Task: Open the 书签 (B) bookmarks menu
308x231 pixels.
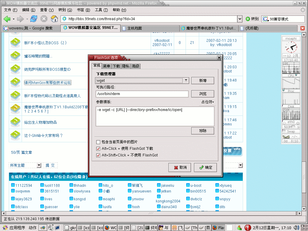Action: click(84, 10)
